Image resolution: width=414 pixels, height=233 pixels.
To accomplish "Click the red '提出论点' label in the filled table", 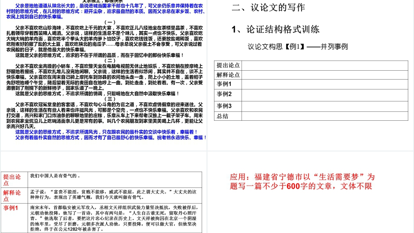I will coord(12,180).
